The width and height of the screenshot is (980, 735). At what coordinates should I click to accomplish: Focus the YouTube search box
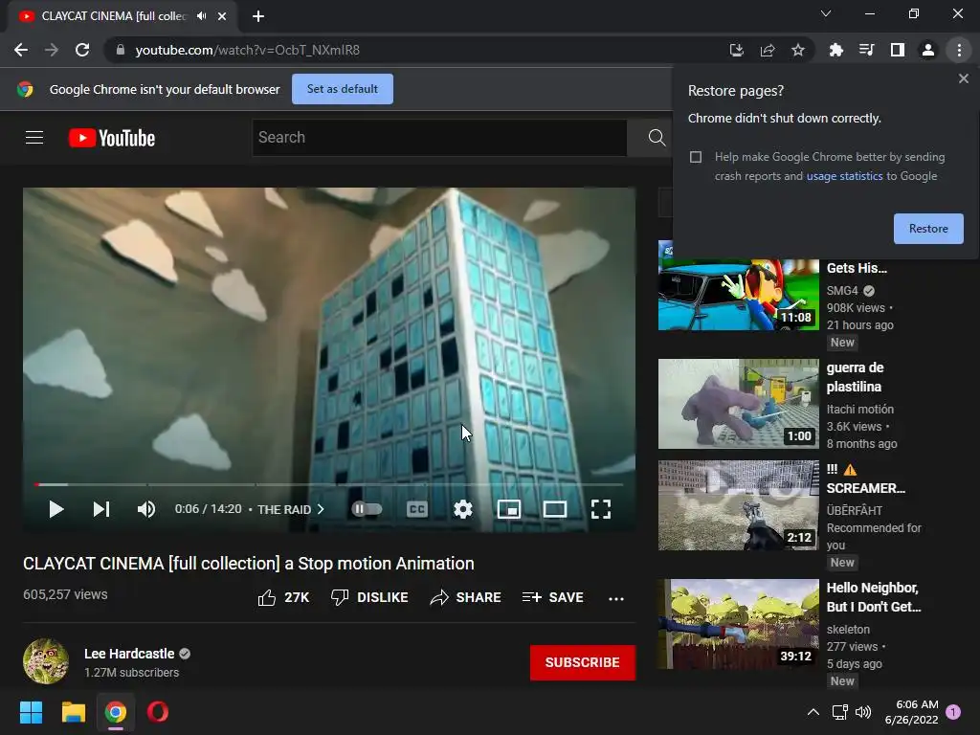(439, 138)
